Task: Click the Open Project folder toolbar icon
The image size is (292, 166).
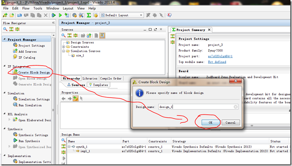Action: tap(11, 15)
